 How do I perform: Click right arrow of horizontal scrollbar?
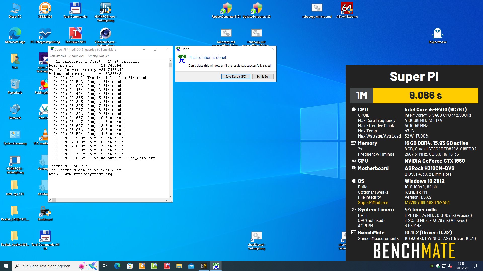[166, 200]
